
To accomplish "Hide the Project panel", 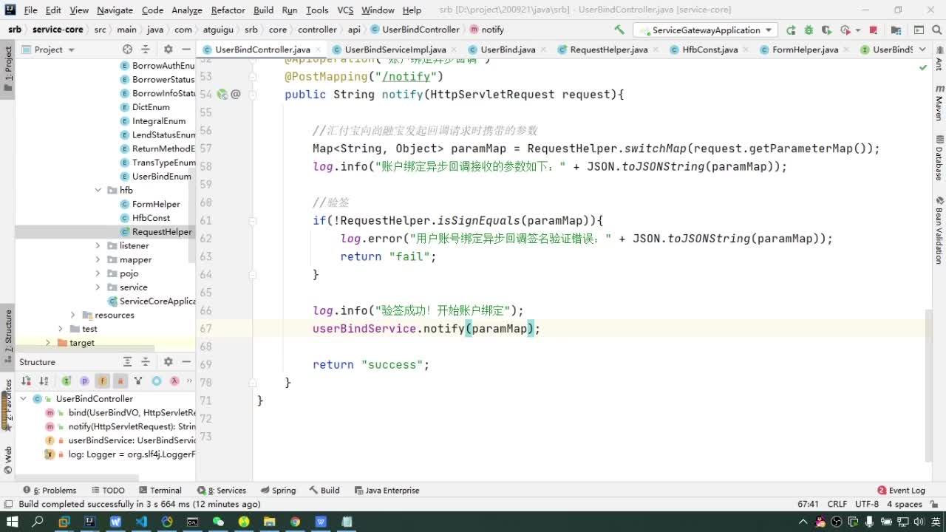I will coord(186,50).
